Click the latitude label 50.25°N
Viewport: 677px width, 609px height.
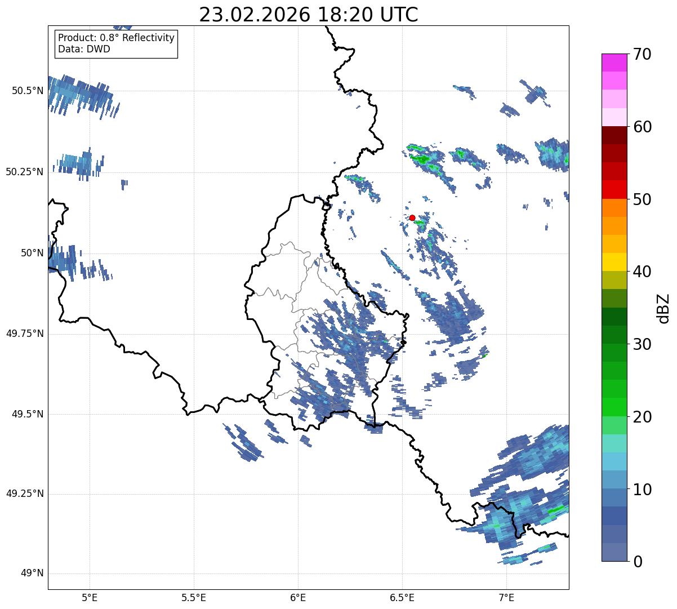[x=25, y=172]
